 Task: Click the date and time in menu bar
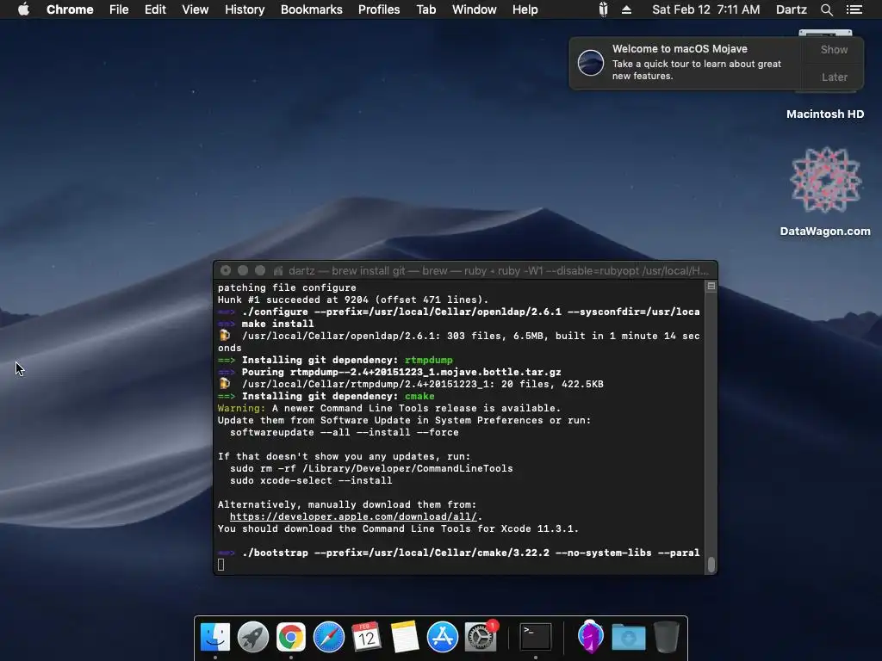coord(706,9)
